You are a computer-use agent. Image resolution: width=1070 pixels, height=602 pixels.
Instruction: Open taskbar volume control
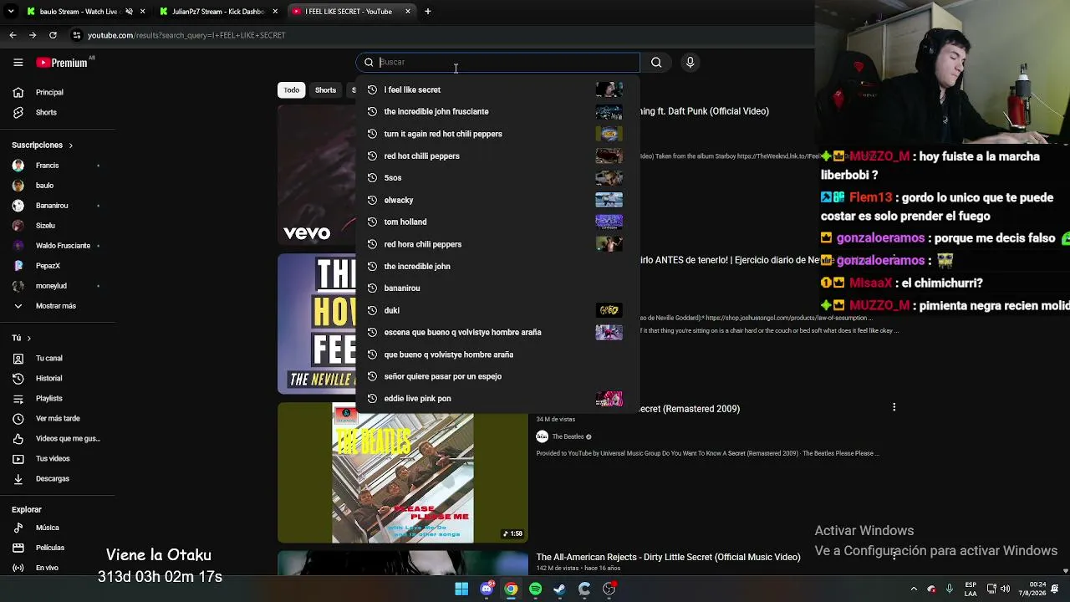pyautogui.click(x=1005, y=589)
